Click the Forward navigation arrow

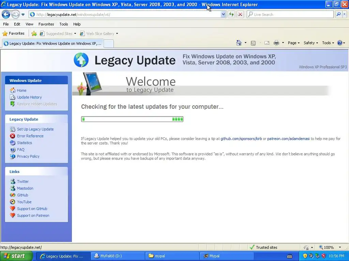tap(15, 14)
